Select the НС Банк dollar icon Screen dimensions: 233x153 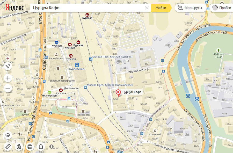(x=34, y=98)
